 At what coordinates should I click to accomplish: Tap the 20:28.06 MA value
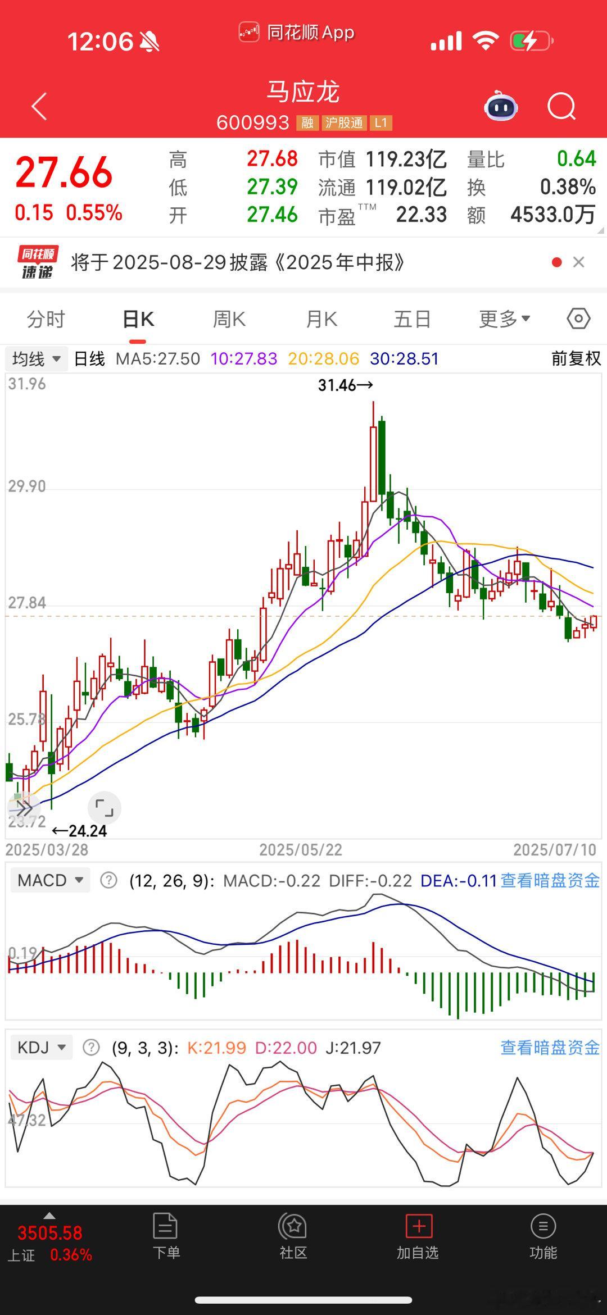tap(323, 358)
